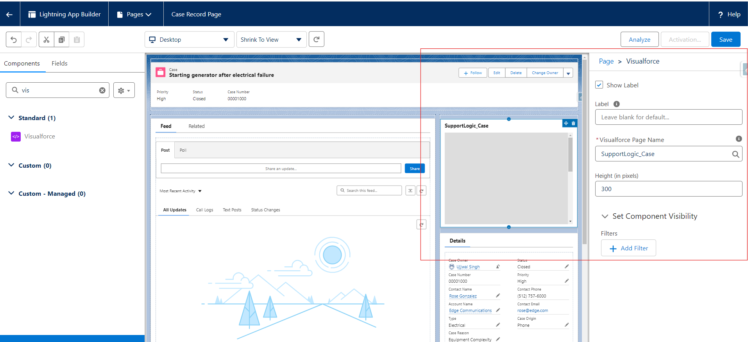Open the Most Recent Activity sort dropdown

coord(181,191)
